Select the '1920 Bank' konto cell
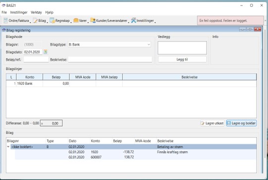 tap(30, 84)
